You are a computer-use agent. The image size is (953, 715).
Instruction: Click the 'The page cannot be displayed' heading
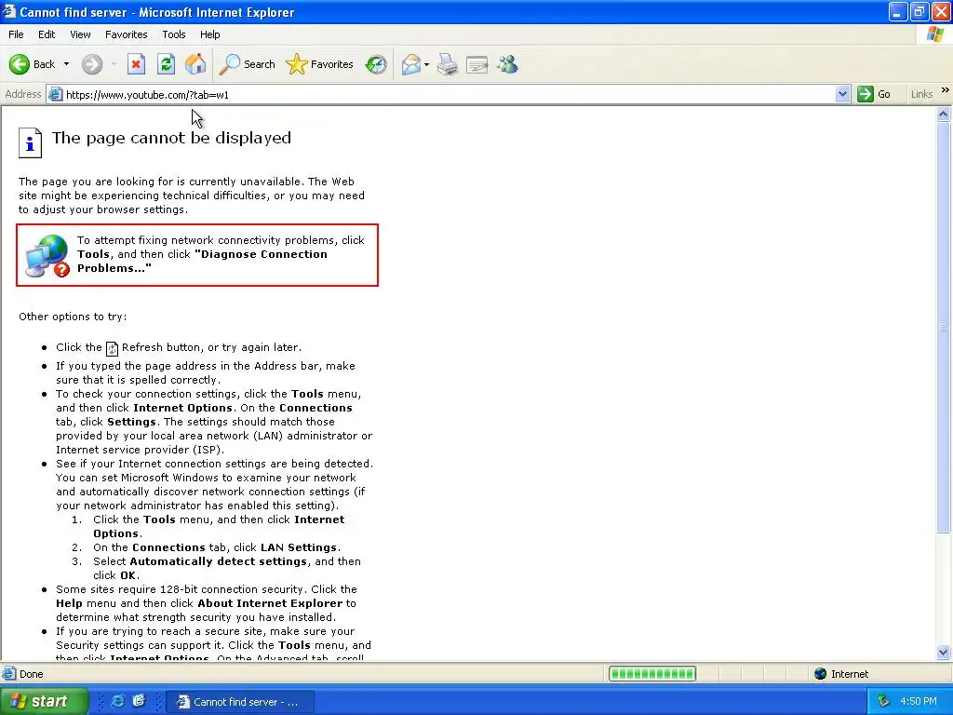(x=171, y=138)
